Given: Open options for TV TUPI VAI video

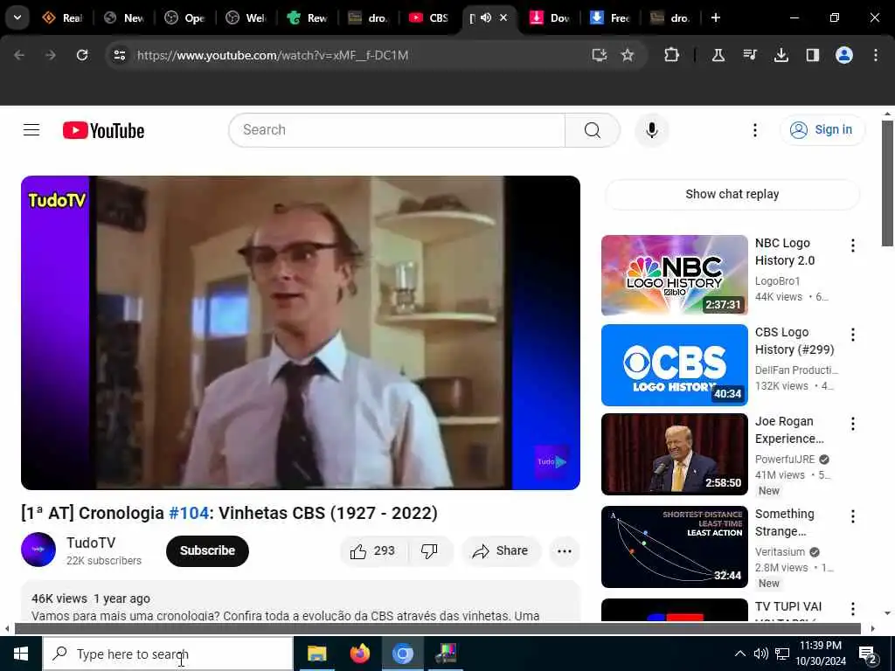Looking at the screenshot, I should (853, 609).
